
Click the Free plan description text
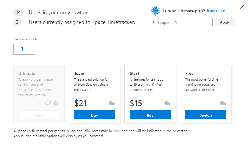pyautogui.click(x=202, y=85)
